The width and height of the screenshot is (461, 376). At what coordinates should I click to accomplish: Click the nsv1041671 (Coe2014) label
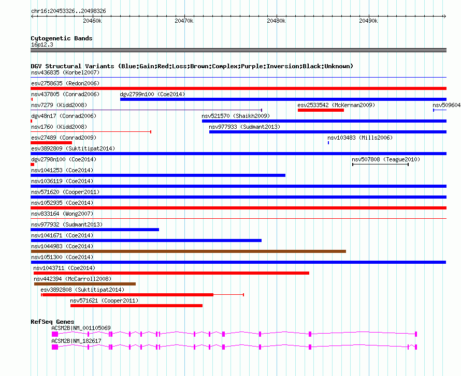62,235
